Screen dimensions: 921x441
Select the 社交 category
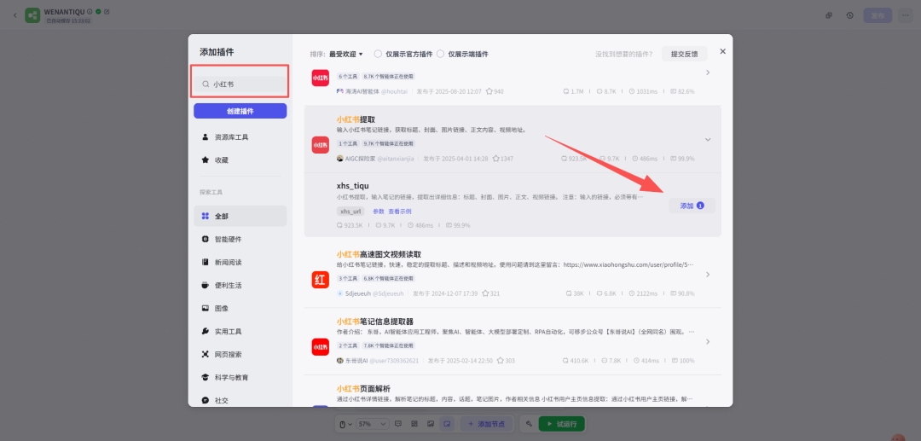point(240,400)
